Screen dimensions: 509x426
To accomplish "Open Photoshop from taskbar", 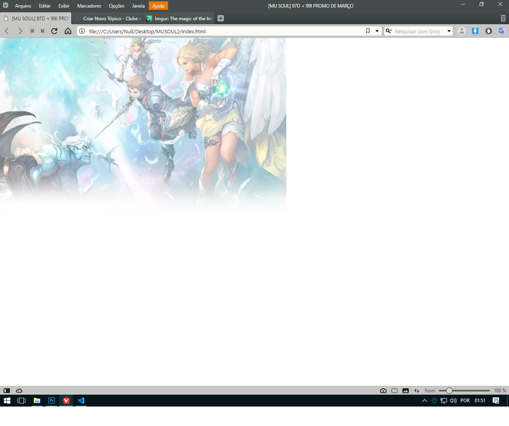I will click(x=52, y=401).
